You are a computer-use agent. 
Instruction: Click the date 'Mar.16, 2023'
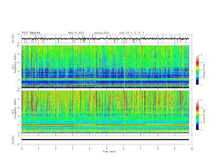click(76, 33)
